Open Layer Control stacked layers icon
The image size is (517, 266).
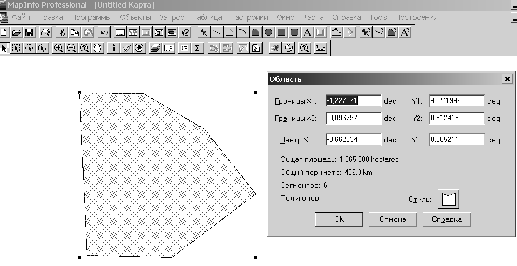click(156, 48)
